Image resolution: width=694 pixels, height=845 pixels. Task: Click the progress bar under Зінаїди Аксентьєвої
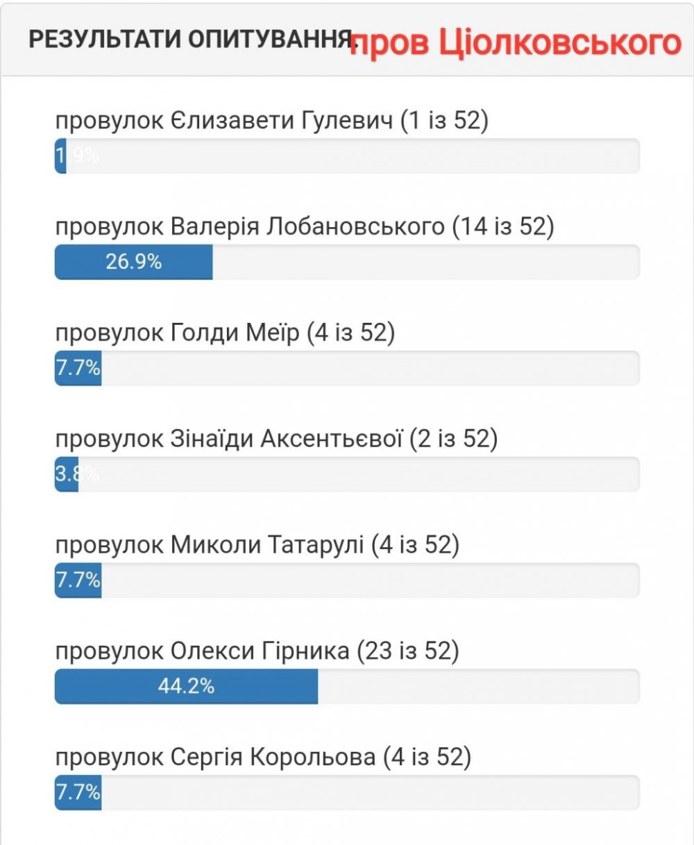tap(347, 475)
